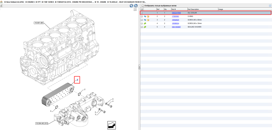The height and width of the screenshot is (130, 272).
Task: Open part number 5801560867 link
Action: point(176,27)
